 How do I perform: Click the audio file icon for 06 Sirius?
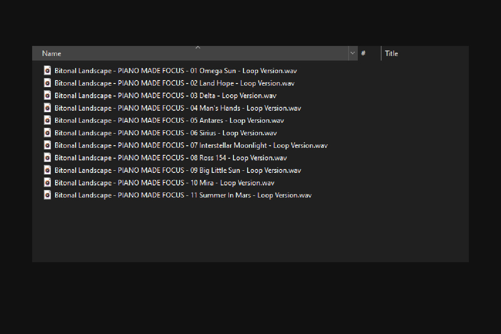(48, 133)
